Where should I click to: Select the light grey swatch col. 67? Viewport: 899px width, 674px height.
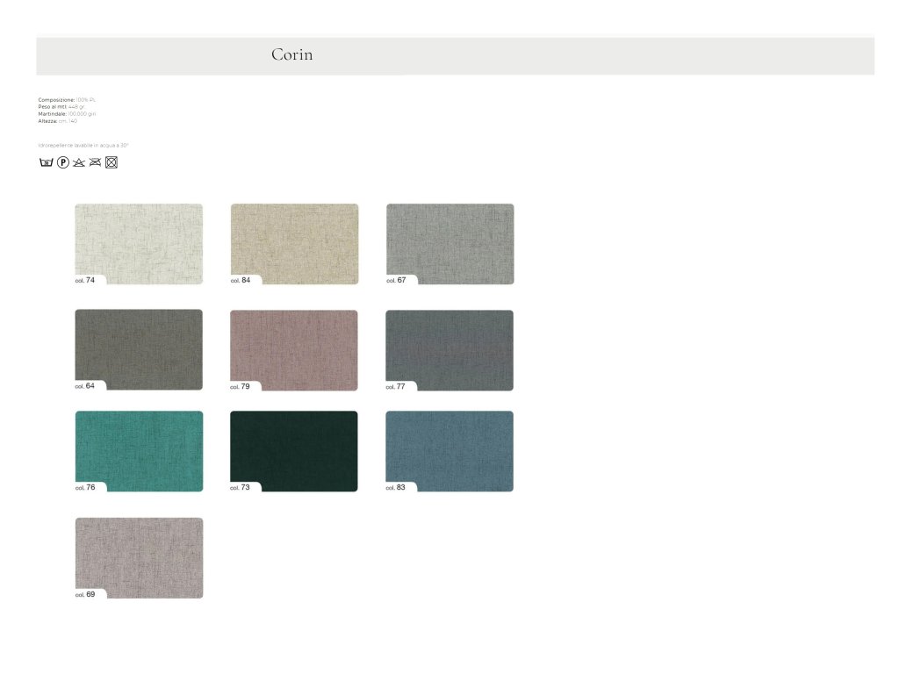click(x=450, y=244)
